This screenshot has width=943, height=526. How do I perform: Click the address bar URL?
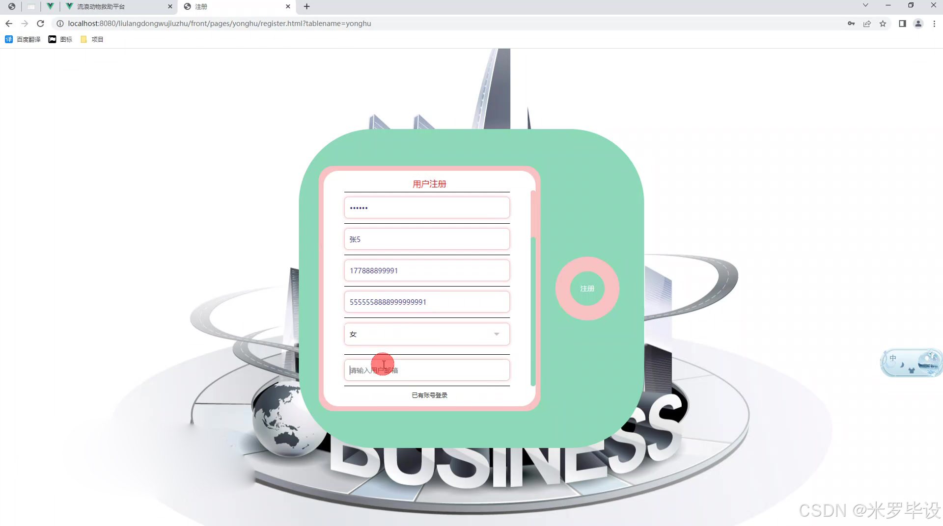[x=219, y=24]
